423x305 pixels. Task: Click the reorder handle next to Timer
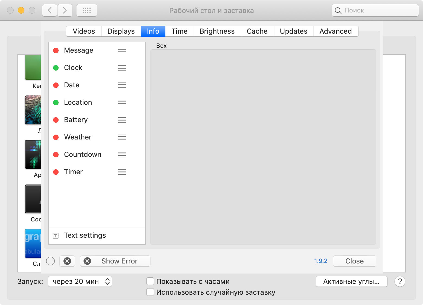122,172
